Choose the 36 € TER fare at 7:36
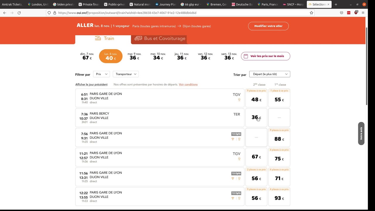The image size is (375, 211). (x=256, y=118)
